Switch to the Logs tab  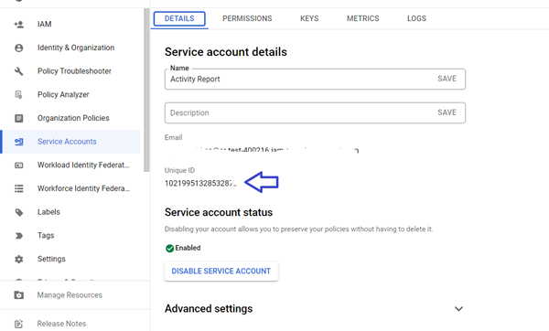point(416,18)
